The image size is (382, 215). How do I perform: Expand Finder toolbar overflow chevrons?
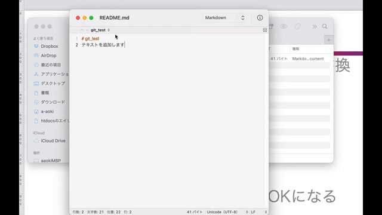(x=315, y=26)
